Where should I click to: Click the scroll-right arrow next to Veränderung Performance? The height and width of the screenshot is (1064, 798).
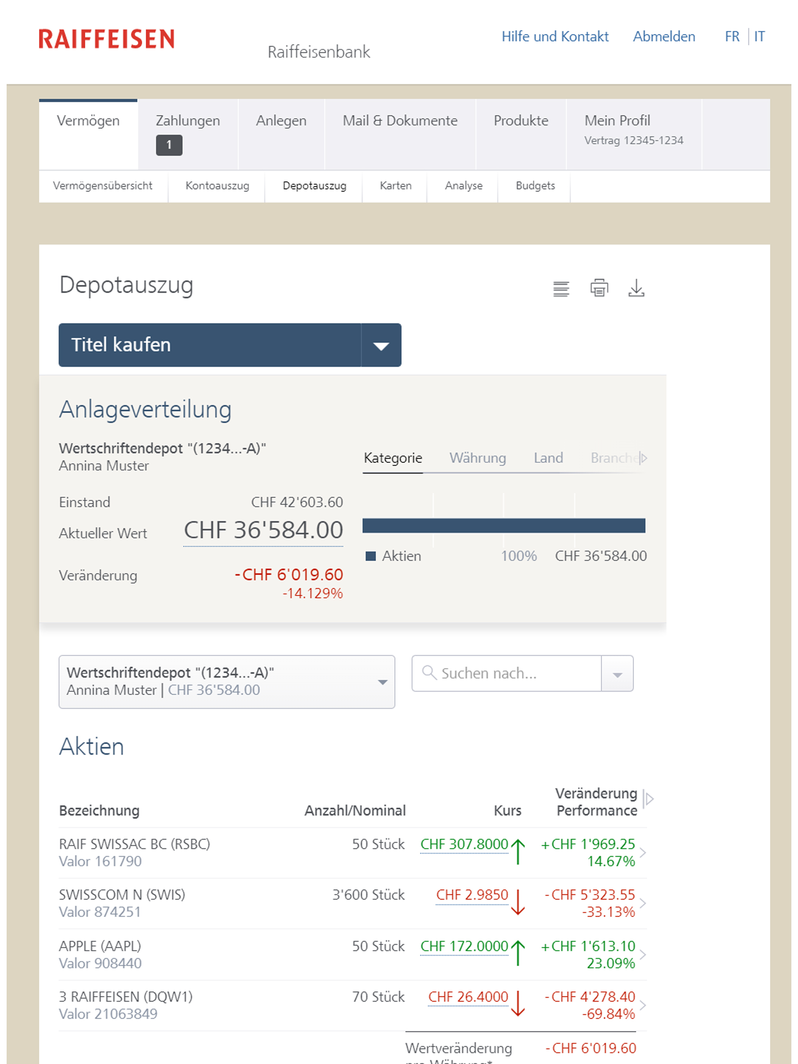649,799
